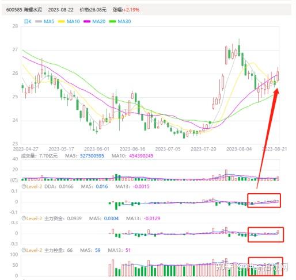Open the help icon beside Level-2 主力资金
The width and height of the screenshot is (296, 280).
24,218
